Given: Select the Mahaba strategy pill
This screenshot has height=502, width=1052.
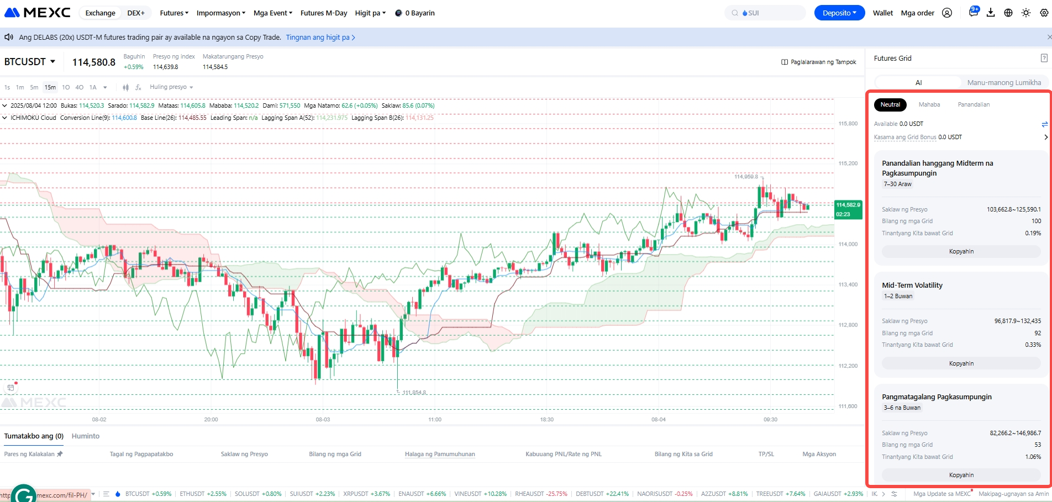Looking at the screenshot, I should (929, 104).
